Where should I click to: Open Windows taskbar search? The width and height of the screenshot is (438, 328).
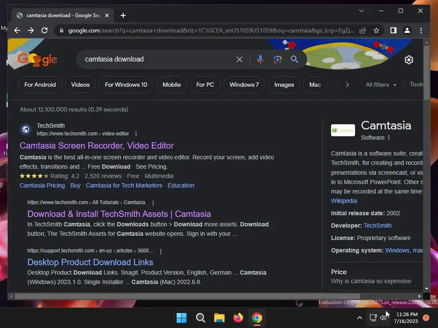[201, 318]
